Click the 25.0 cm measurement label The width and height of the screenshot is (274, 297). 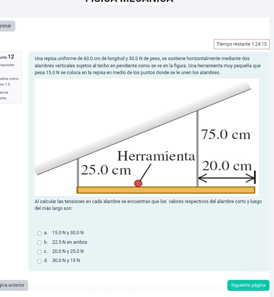(x=106, y=170)
